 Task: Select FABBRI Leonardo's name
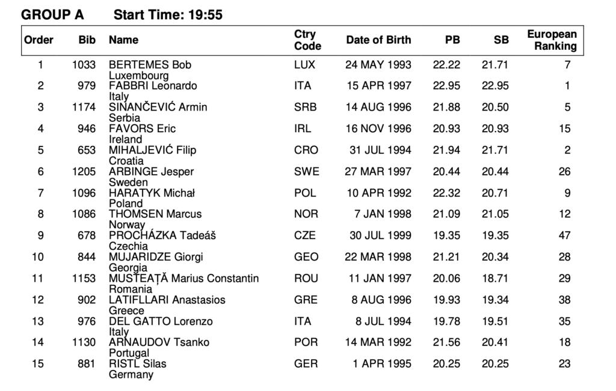tap(153, 86)
